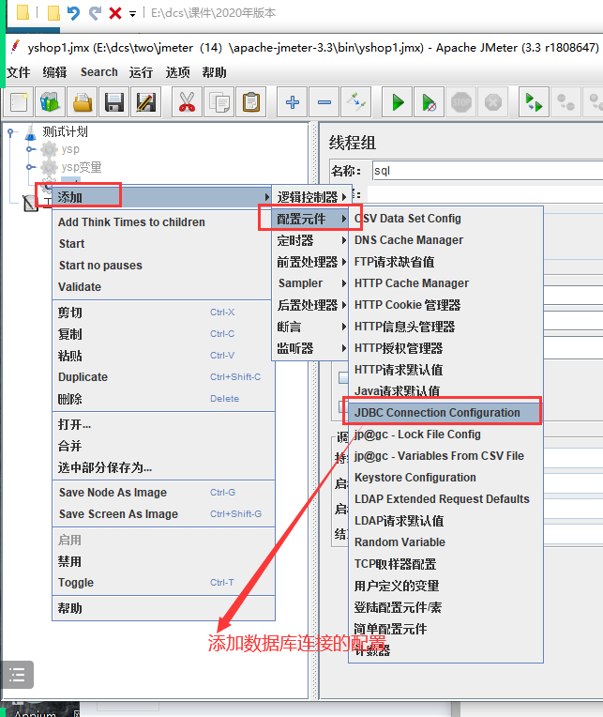Select 用户定义的变量
This screenshot has width=603, height=717.
(x=445, y=586)
